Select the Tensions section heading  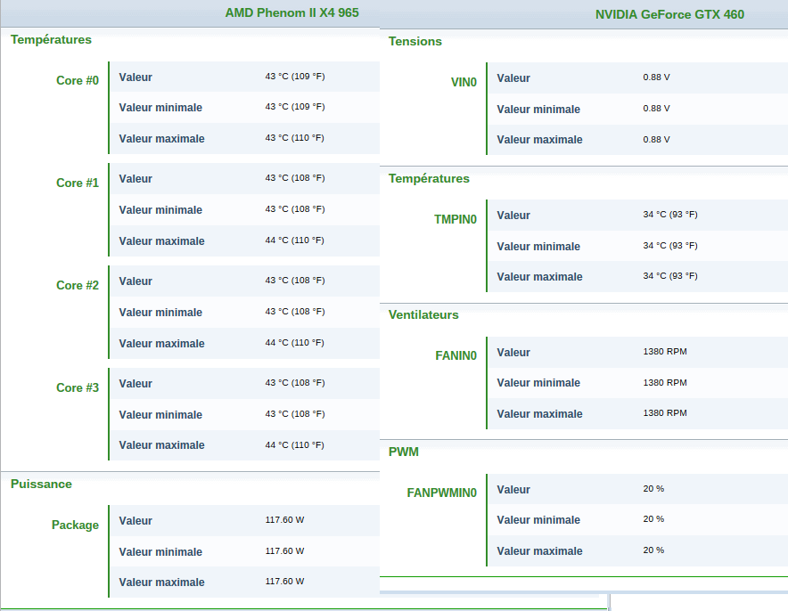click(415, 41)
